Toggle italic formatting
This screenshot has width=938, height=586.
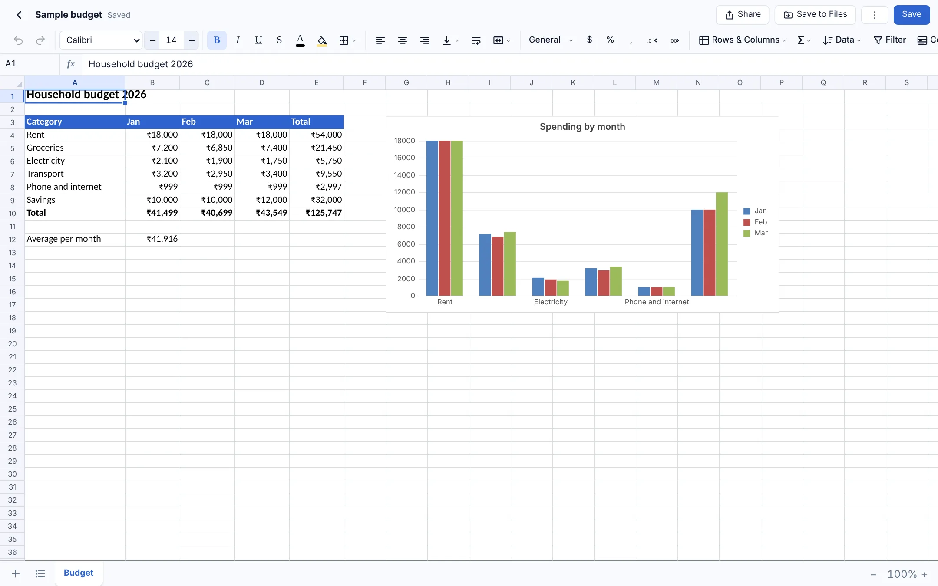point(238,40)
